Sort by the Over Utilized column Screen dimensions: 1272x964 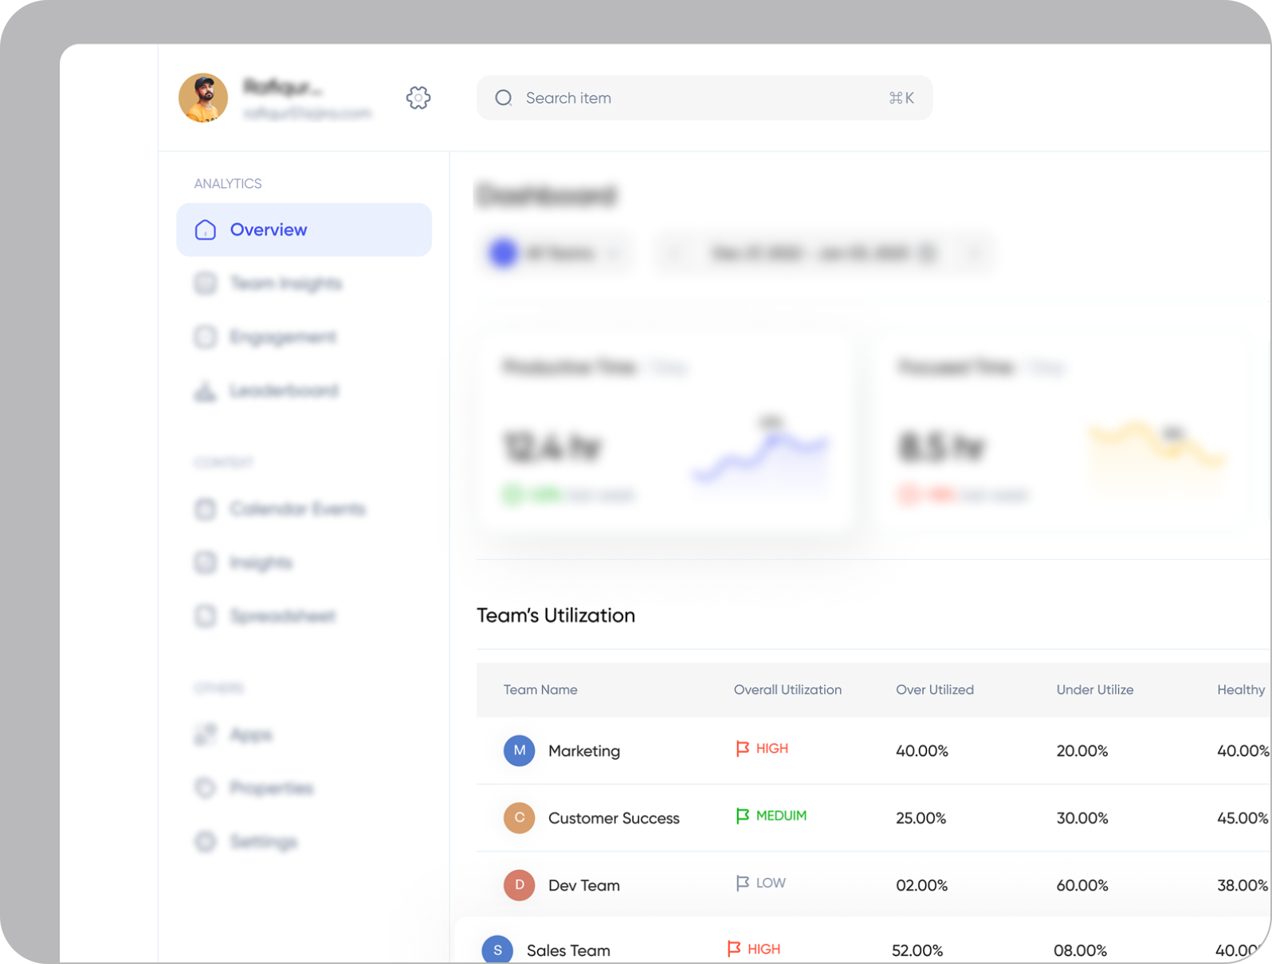tap(934, 690)
